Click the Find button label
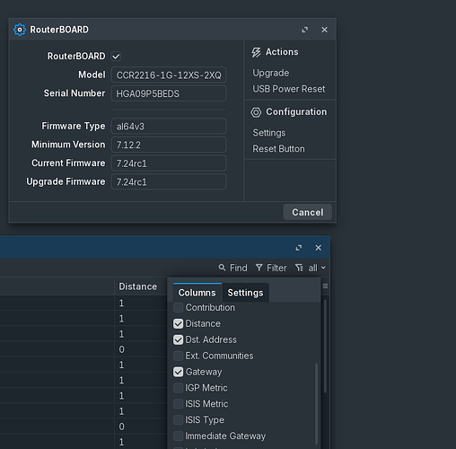The width and height of the screenshot is (456, 449). pyautogui.click(x=239, y=268)
